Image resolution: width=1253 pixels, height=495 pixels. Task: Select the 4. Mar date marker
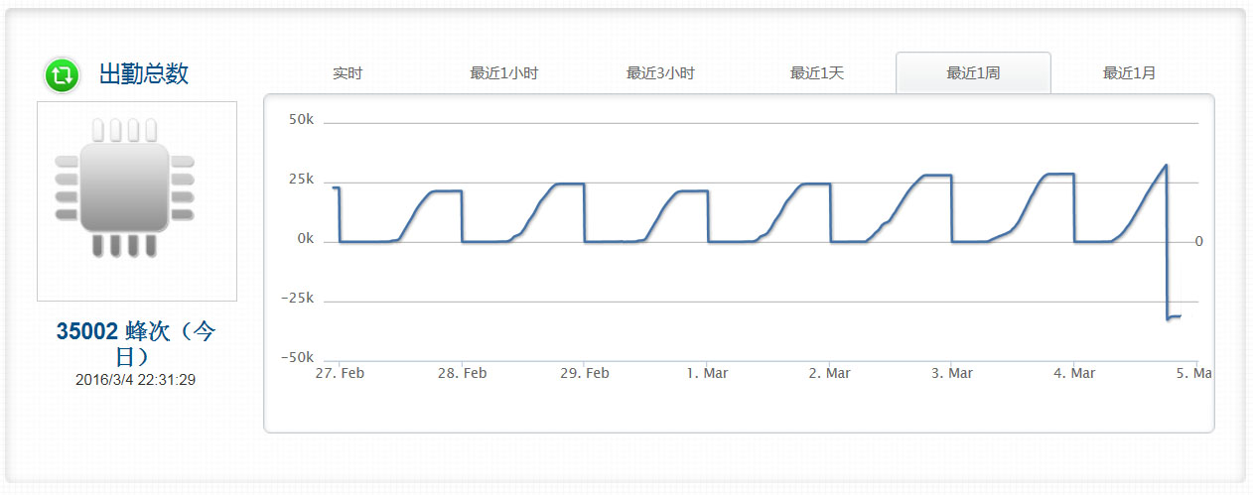click(1074, 373)
